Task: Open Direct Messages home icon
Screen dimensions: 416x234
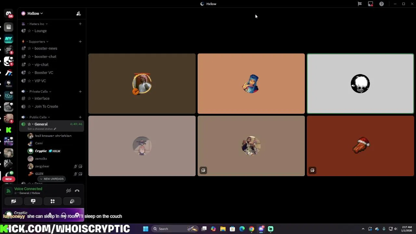Action: (x=9, y=14)
